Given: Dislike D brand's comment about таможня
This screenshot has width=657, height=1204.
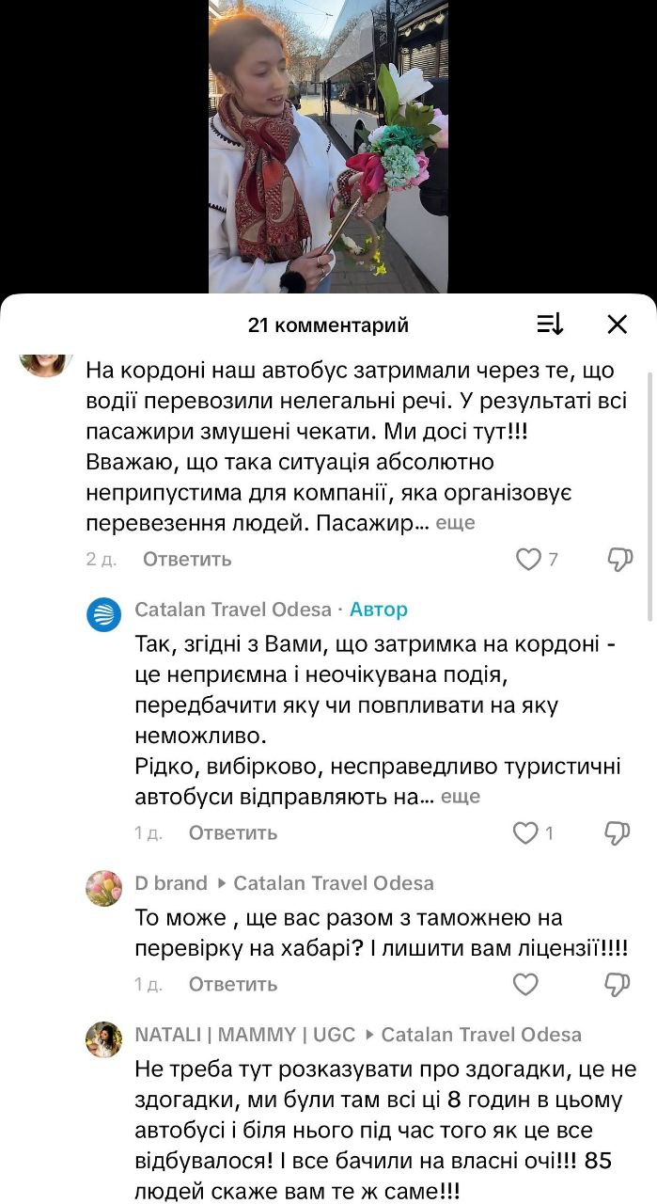Looking at the screenshot, I should [617, 984].
